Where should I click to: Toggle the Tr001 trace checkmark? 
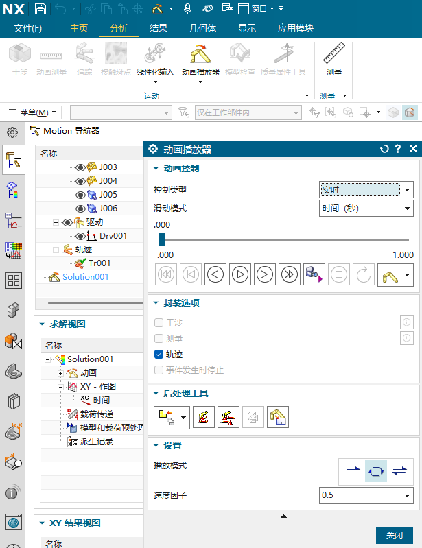click(81, 263)
